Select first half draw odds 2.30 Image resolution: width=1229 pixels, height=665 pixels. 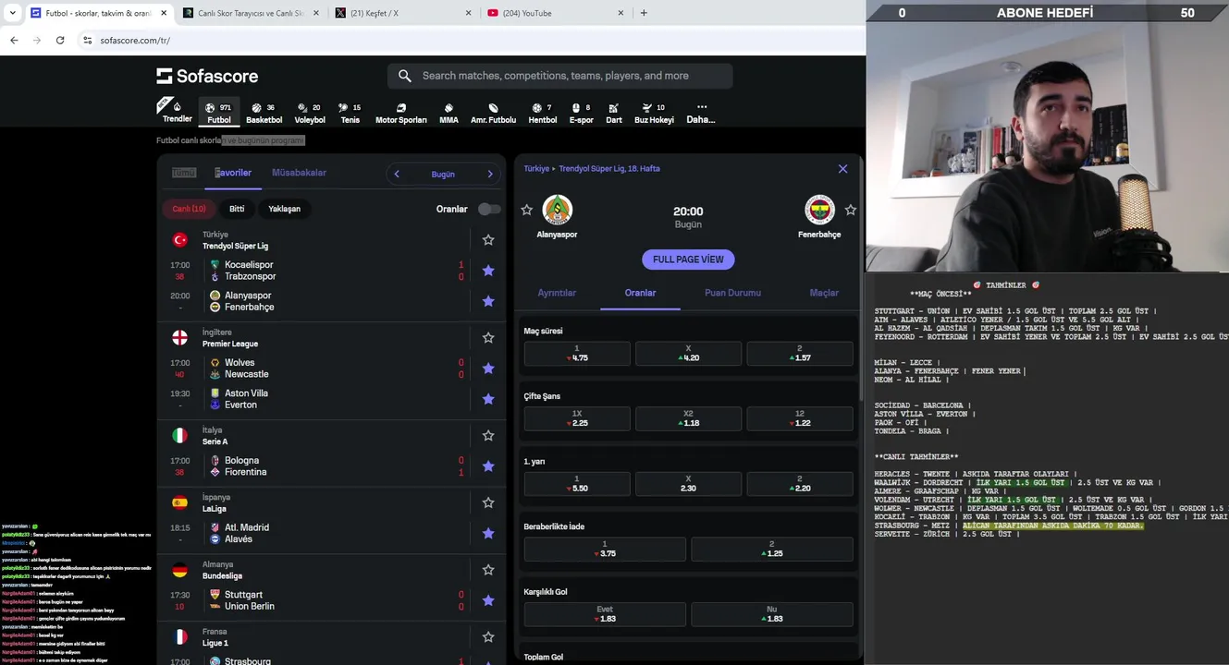(688, 484)
